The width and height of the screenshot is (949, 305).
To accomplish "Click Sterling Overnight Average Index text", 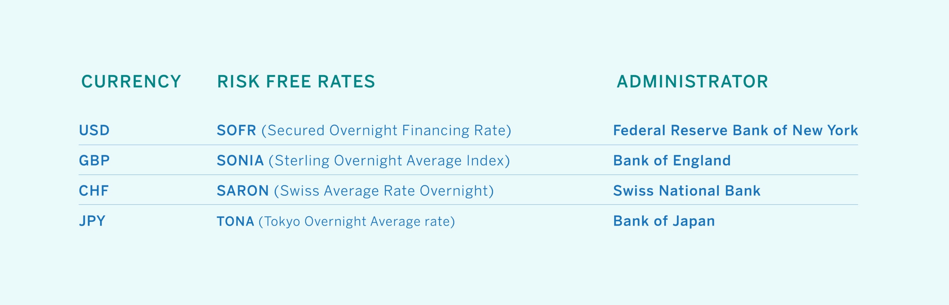I will tap(389, 161).
